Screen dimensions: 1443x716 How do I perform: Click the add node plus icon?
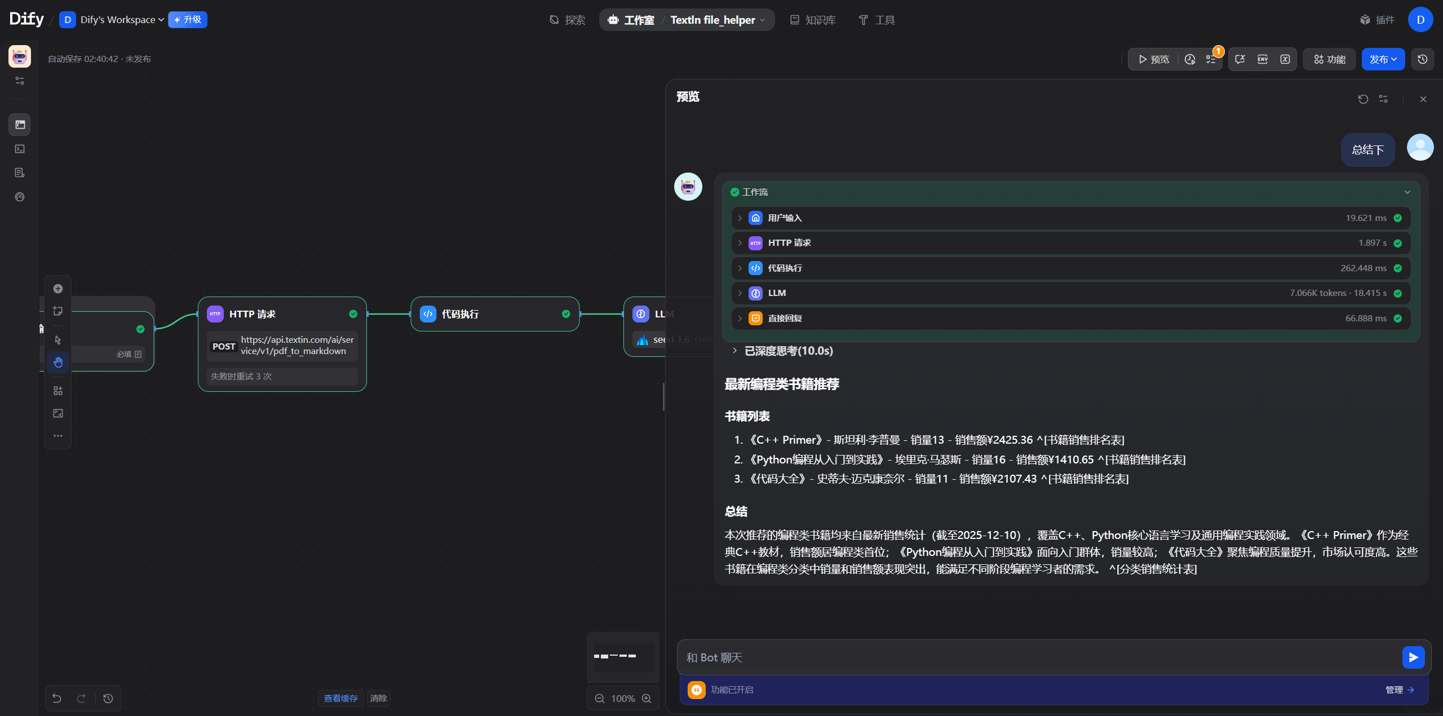tap(58, 289)
